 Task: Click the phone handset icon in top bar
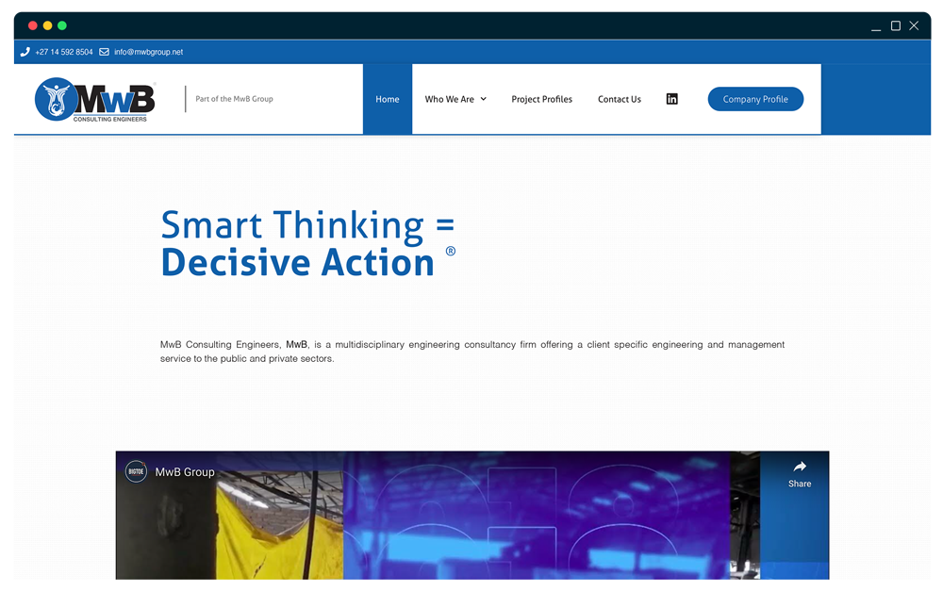click(x=25, y=52)
